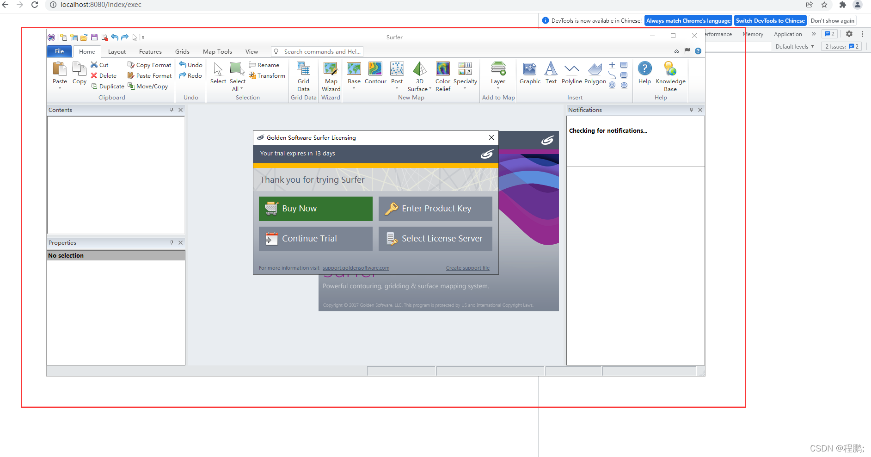Cut the selection with the Cut command

tap(99, 65)
